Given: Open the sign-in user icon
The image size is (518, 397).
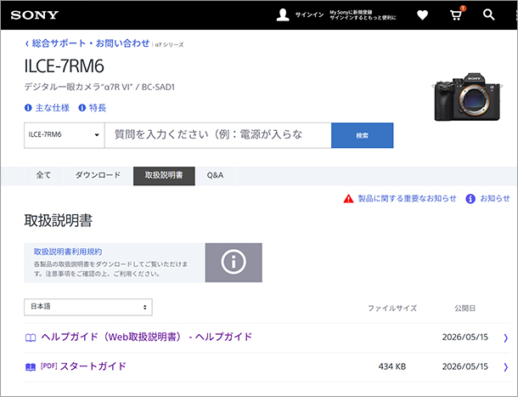Looking at the screenshot, I should click(x=283, y=15).
